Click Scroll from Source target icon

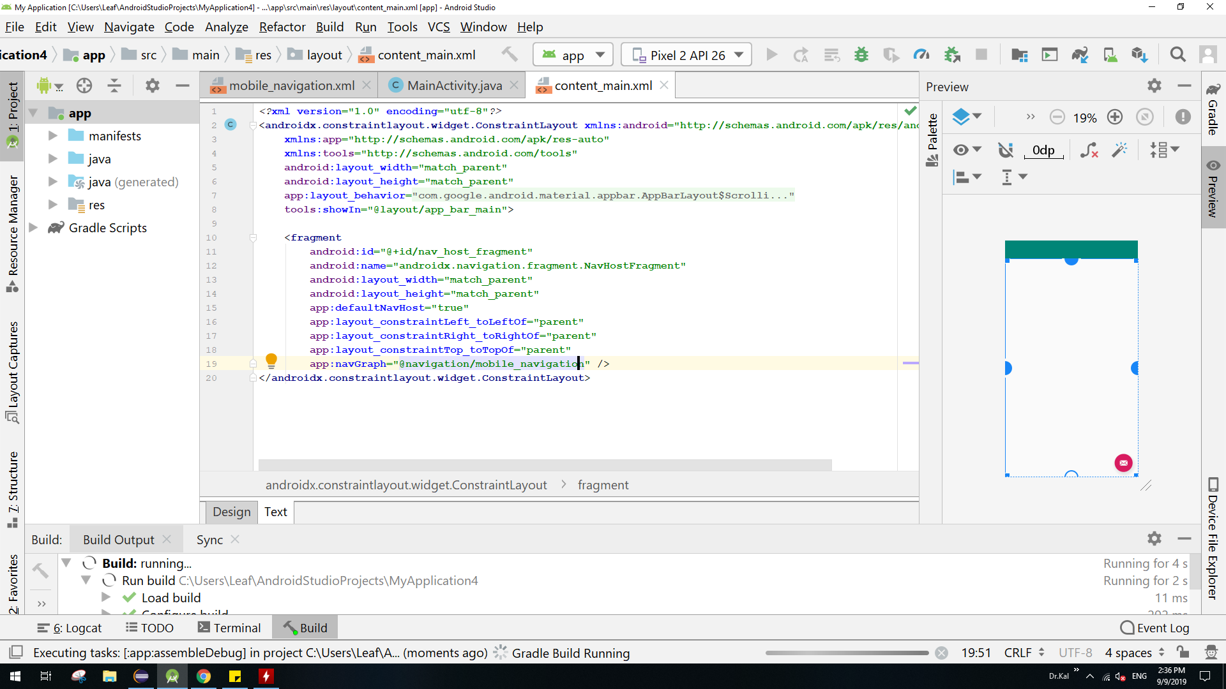point(84,85)
